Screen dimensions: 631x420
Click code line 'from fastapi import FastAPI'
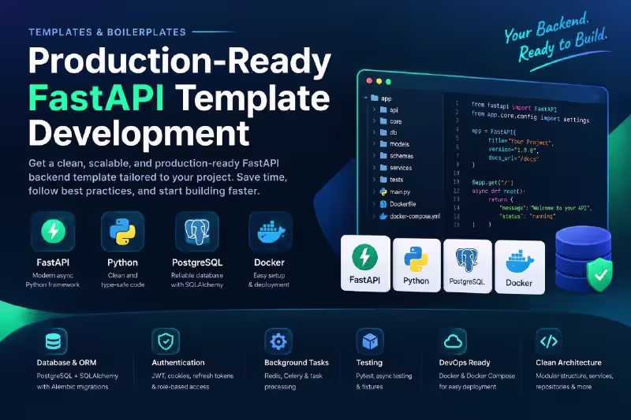coord(514,106)
